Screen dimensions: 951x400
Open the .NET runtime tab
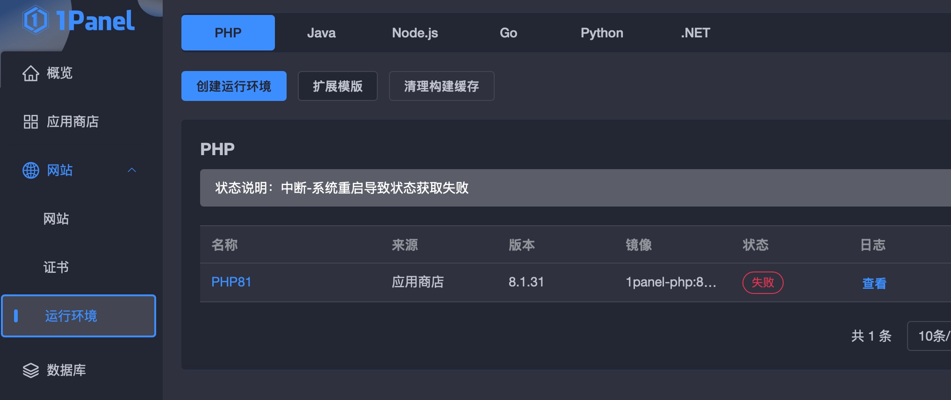695,33
